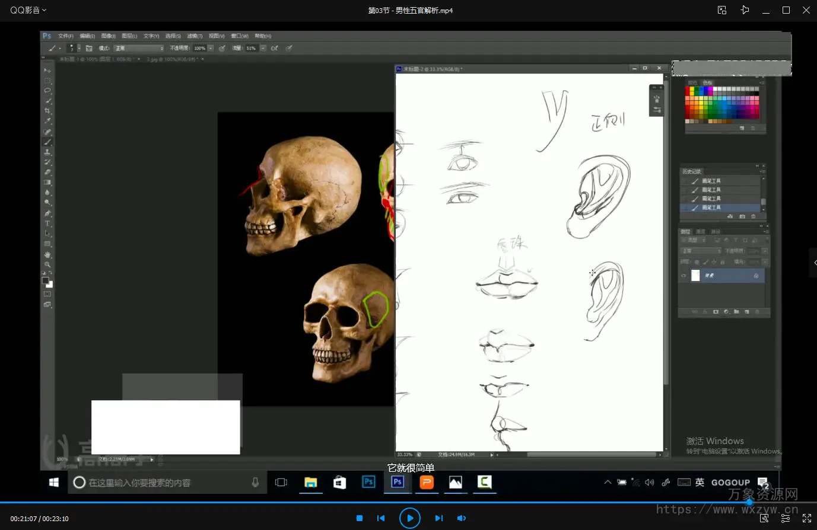Open the 模式 blend mode dropdown

(139, 49)
